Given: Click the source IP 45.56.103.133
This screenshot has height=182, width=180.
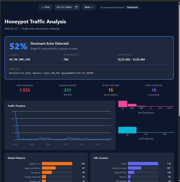Looking at the screenshot, I should pos(20,59).
